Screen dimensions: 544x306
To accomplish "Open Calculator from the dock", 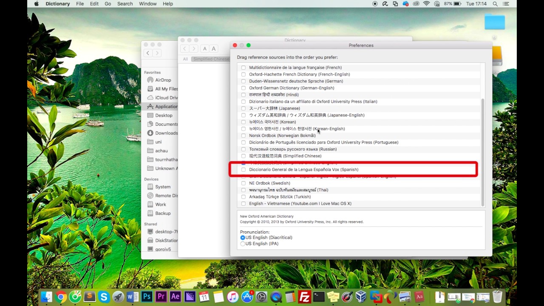I will pyautogui.click(x=290, y=297).
